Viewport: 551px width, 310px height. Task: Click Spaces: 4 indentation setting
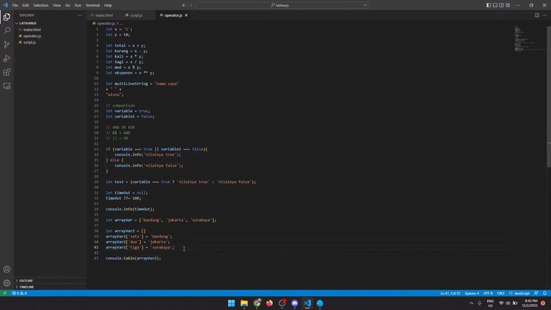(x=472, y=293)
